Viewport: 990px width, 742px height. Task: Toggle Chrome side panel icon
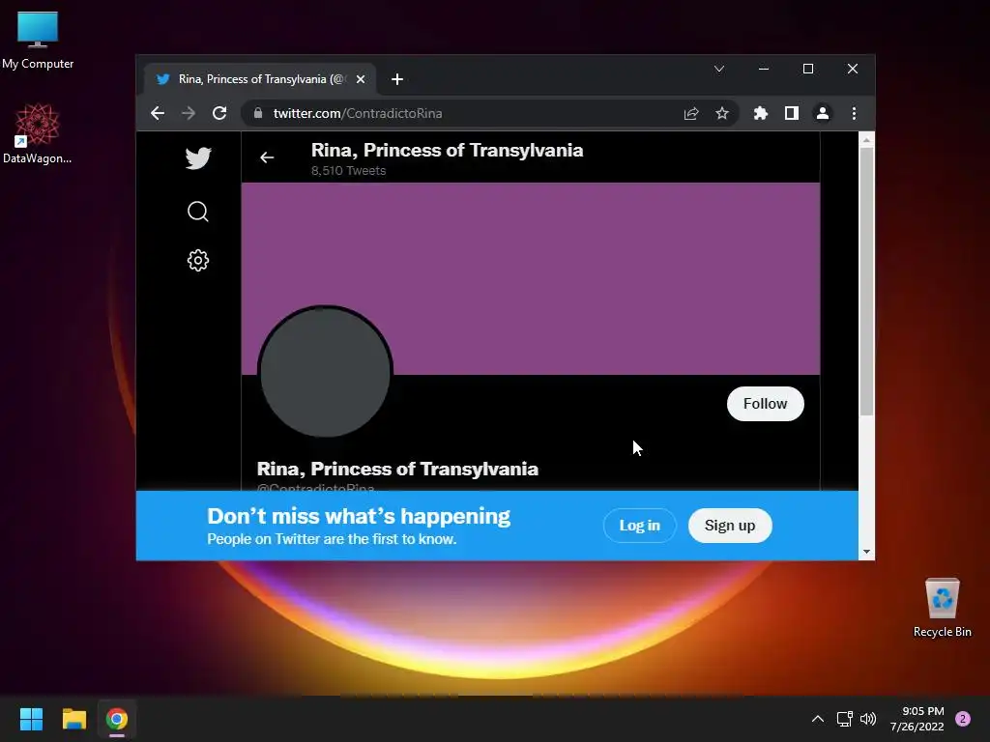pos(792,114)
